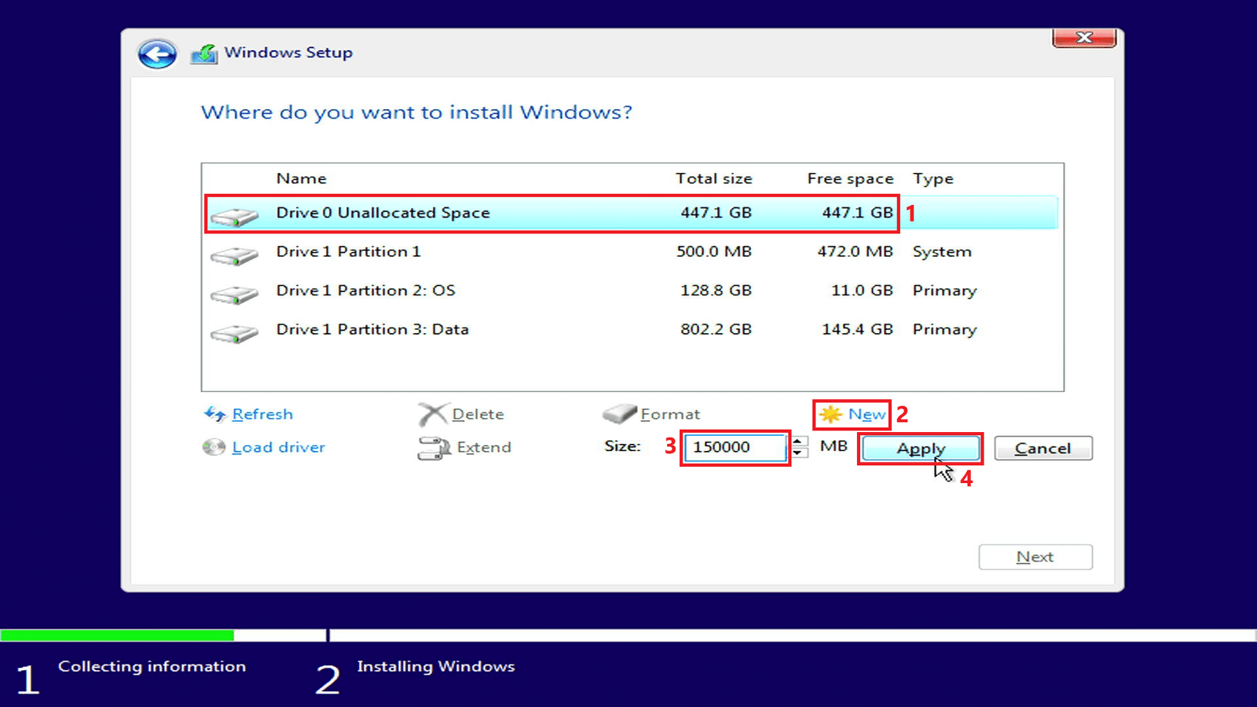Select Drive 1 Partition 2: OS
The height and width of the screenshot is (707, 1257).
coord(631,291)
